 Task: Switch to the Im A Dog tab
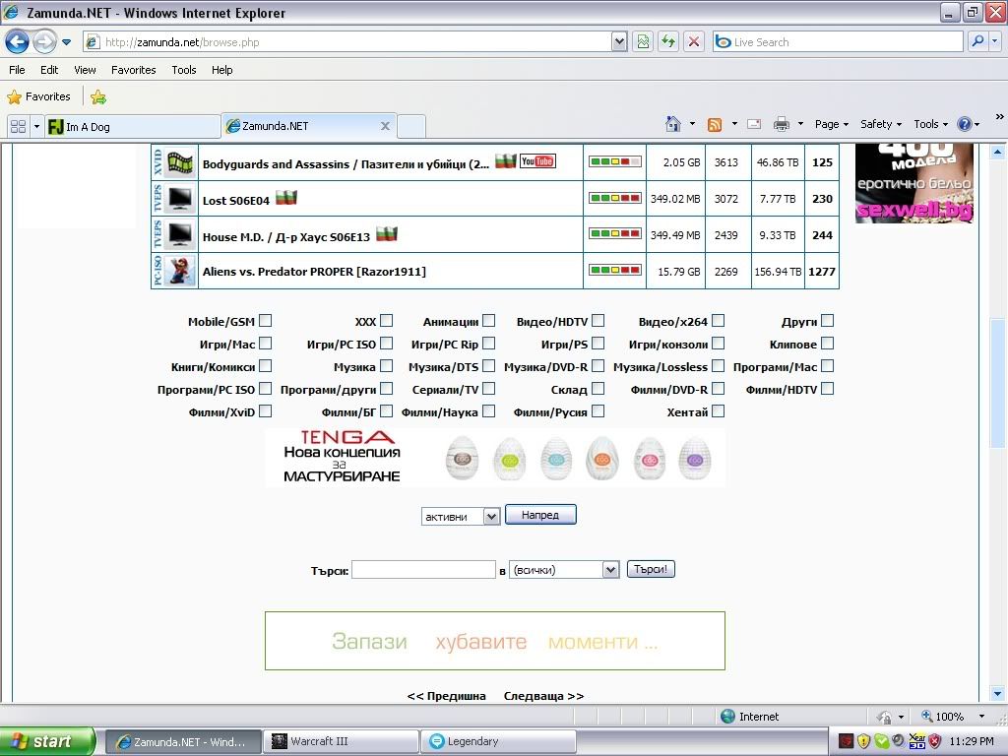[x=133, y=127]
